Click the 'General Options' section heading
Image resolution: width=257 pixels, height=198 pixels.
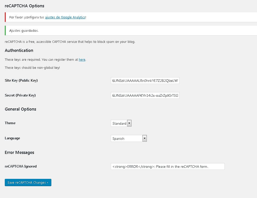[x=20, y=109]
